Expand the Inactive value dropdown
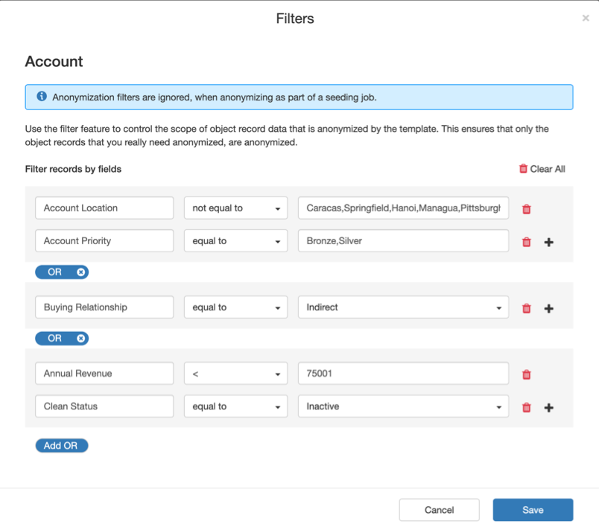This screenshot has height=530, width=599. (403, 406)
